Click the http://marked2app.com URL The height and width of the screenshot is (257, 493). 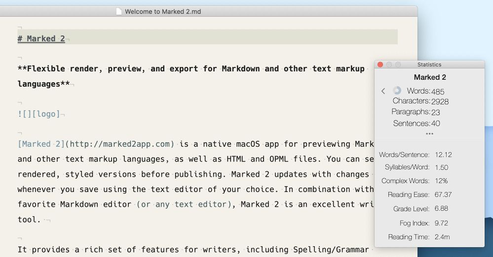pyautogui.click(x=119, y=144)
